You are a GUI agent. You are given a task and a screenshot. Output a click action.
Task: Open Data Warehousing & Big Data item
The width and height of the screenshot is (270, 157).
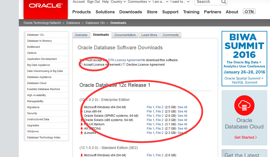[46, 71]
